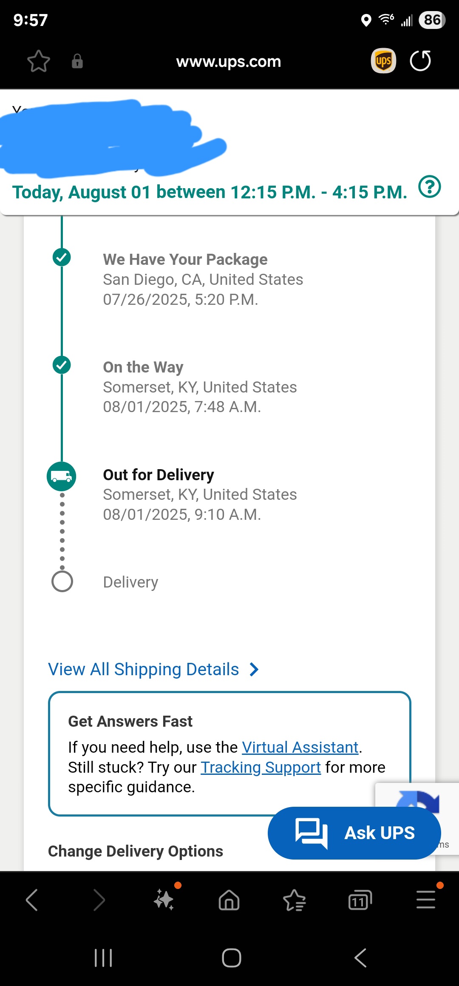Open the Tracking Support link
The height and width of the screenshot is (986, 459).
click(x=261, y=767)
